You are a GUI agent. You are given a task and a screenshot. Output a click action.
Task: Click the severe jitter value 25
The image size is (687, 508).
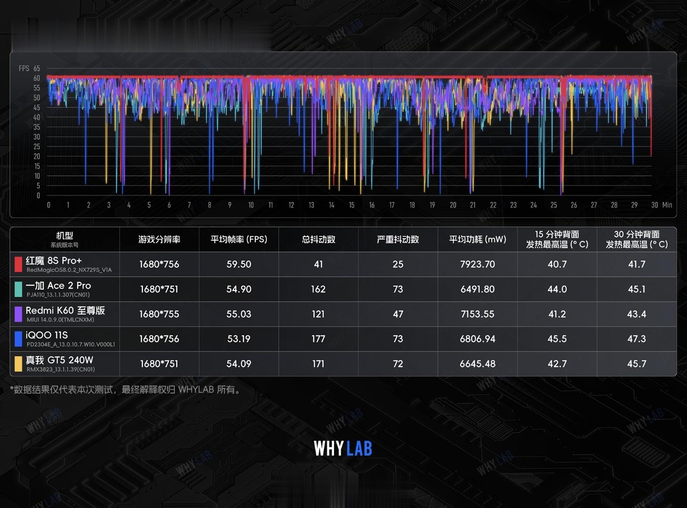[x=398, y=264]
